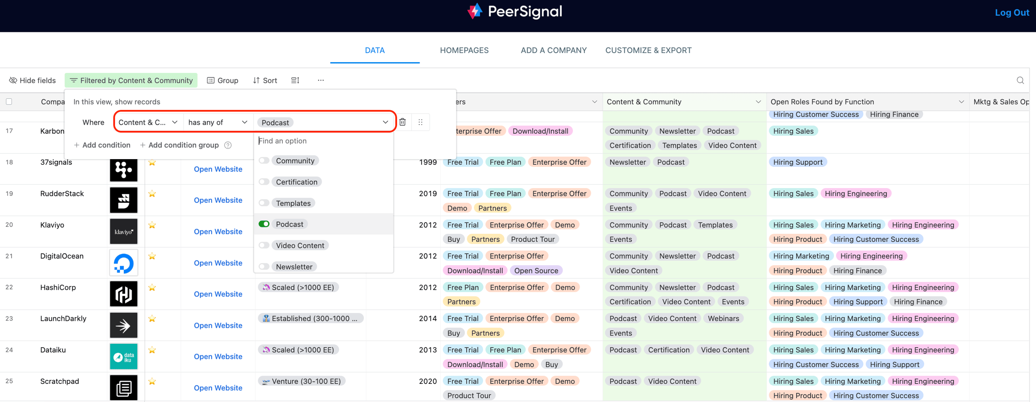The height and width of the screenshot is (402, 1036).
Task: Open Website link for 37signals
Action: 218,169
